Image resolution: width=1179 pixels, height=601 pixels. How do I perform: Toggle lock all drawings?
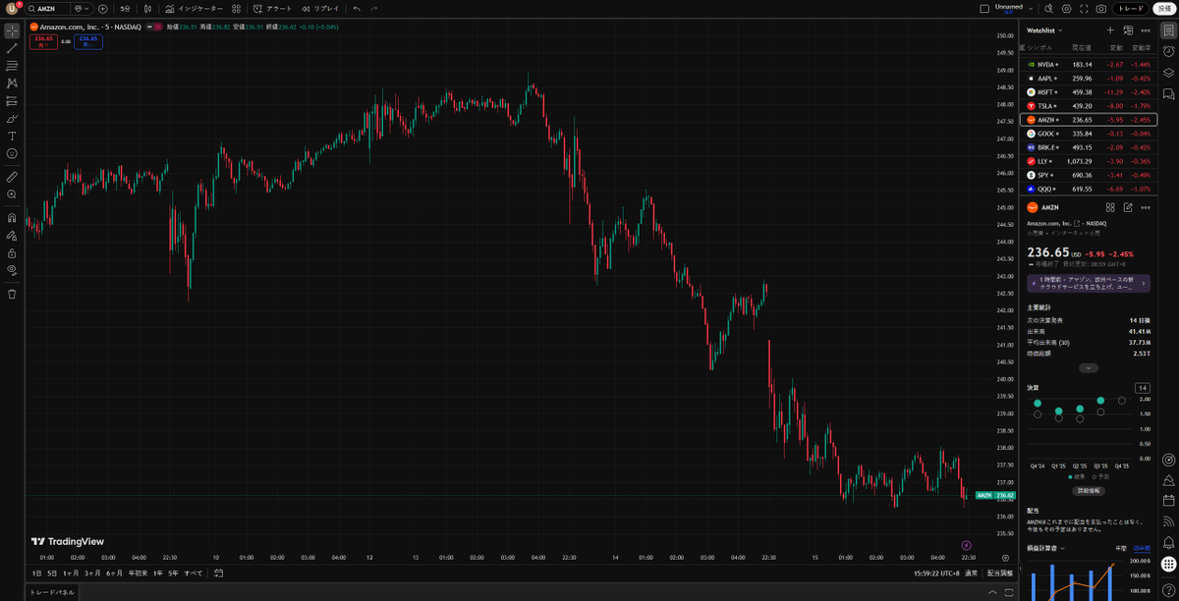pyautogui.click(x=12, y=253)
